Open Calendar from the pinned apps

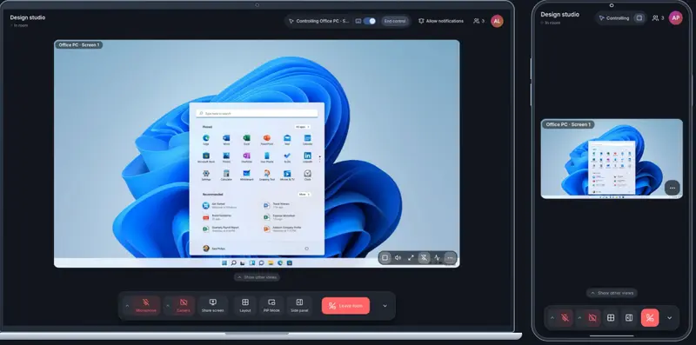pos(308,140)
